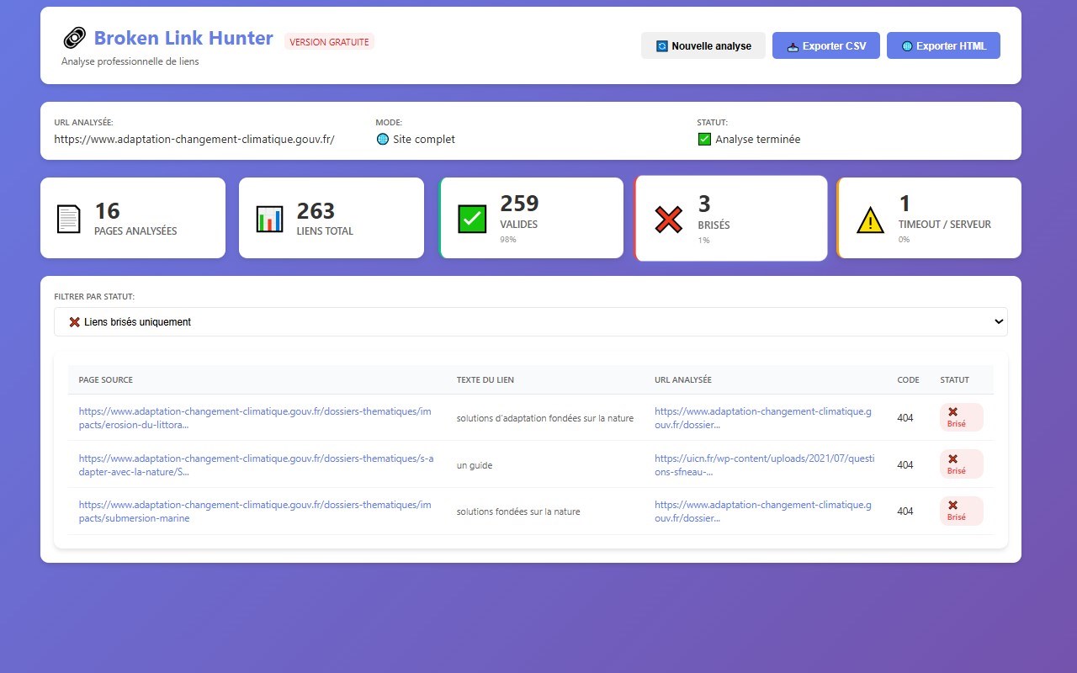Click link text 'solutions fondées sur la nature'
Viewport: 1077px width, 673px height.
(x=518, y=511)
